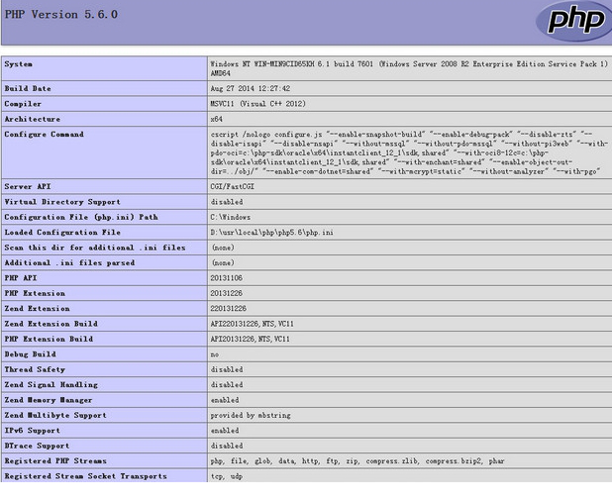
Task: Select MSVC11 (Visual C++ 2012) value
Action: 257,104
